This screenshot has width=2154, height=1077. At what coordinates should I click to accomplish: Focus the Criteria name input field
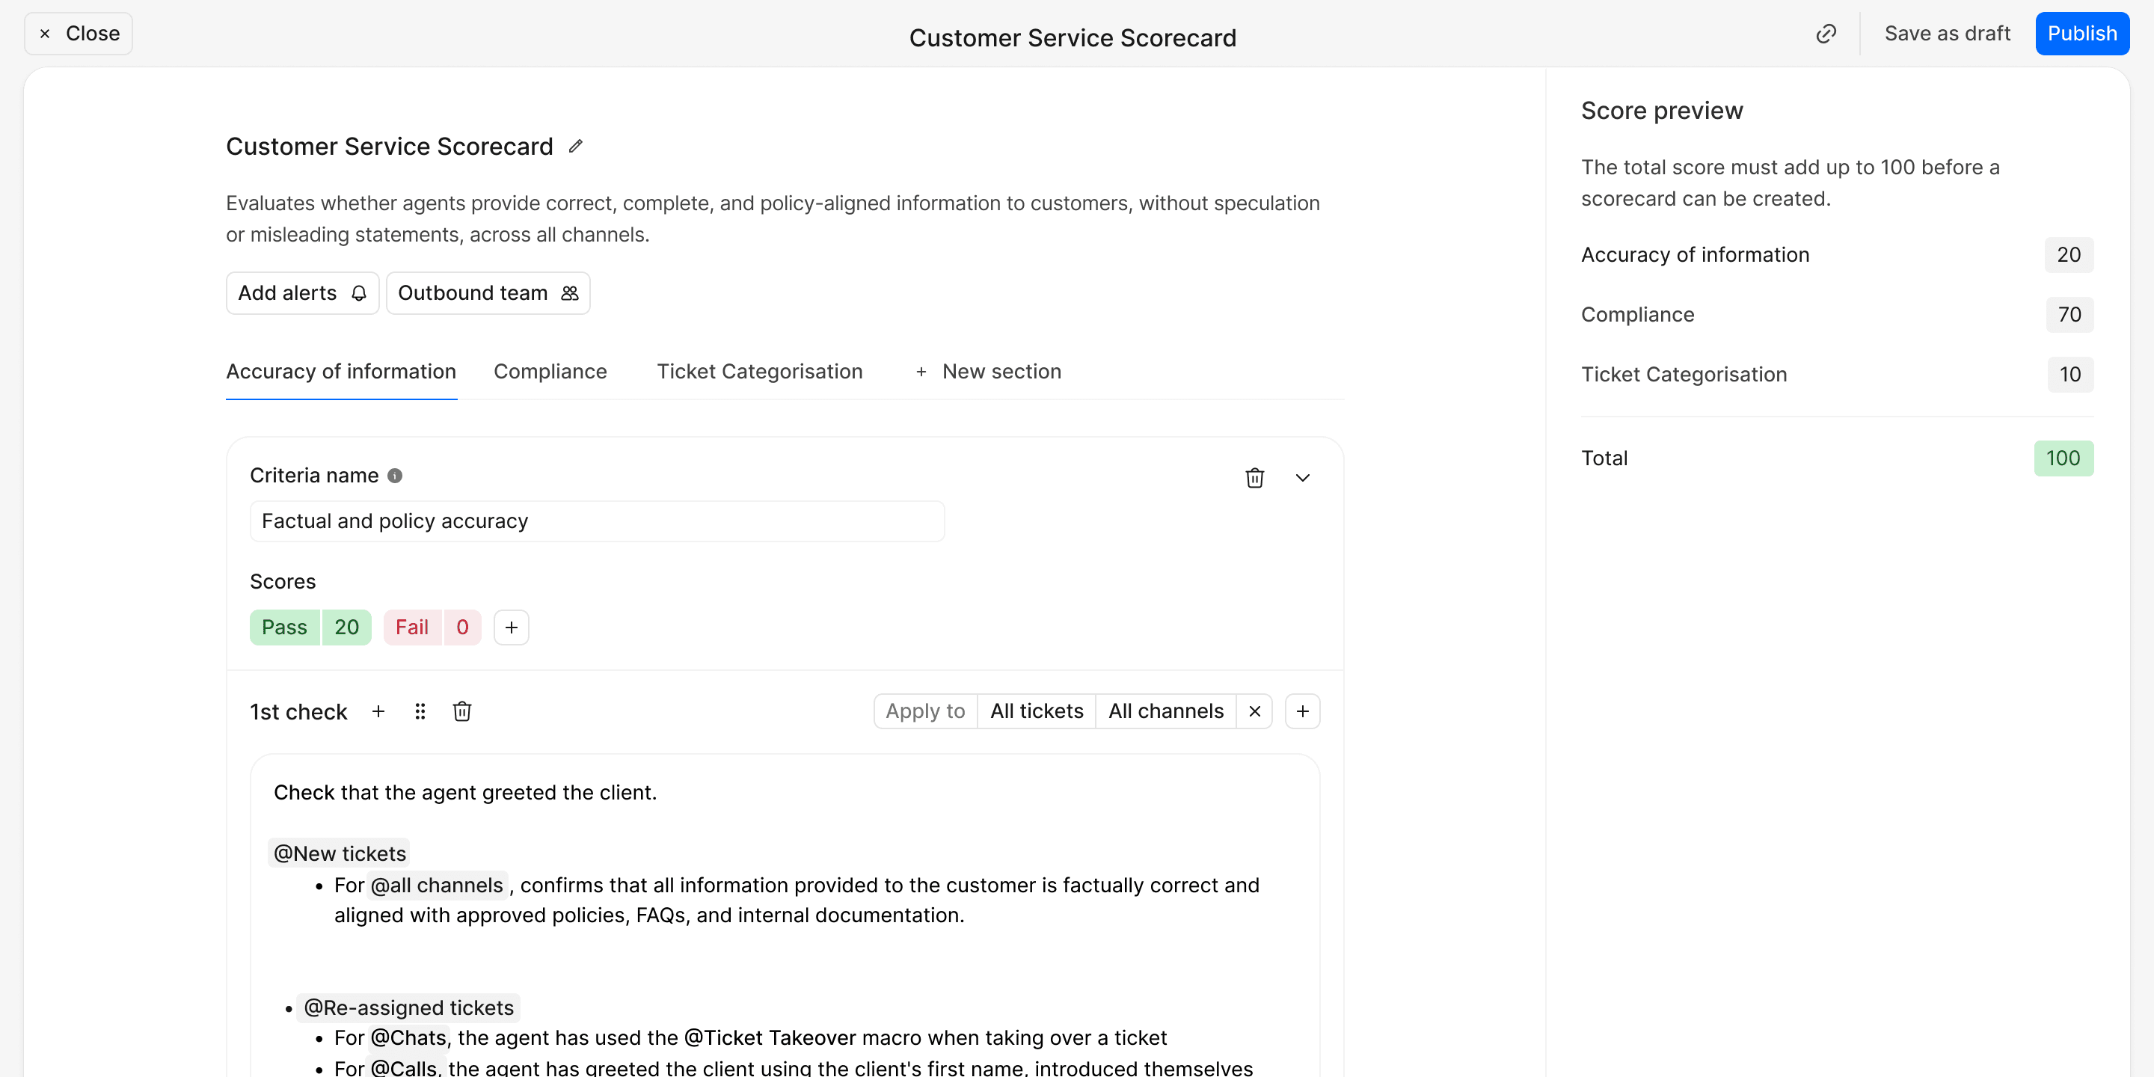point(597,521)
